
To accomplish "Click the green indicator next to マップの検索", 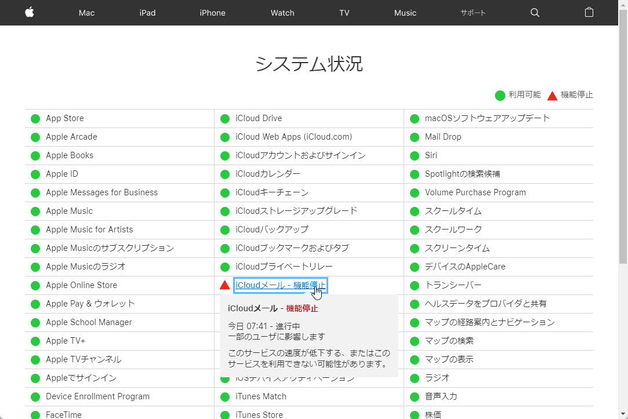I will tap(415, 340).
